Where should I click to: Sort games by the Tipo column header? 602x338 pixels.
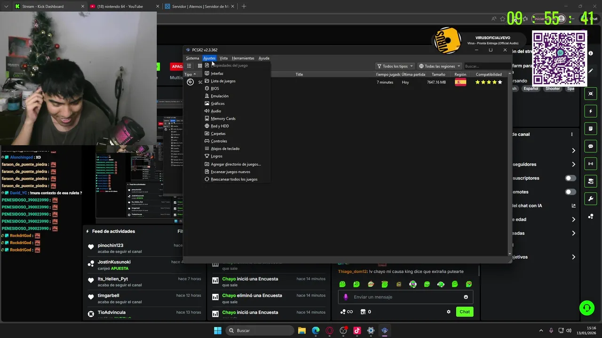coord(190,74)
